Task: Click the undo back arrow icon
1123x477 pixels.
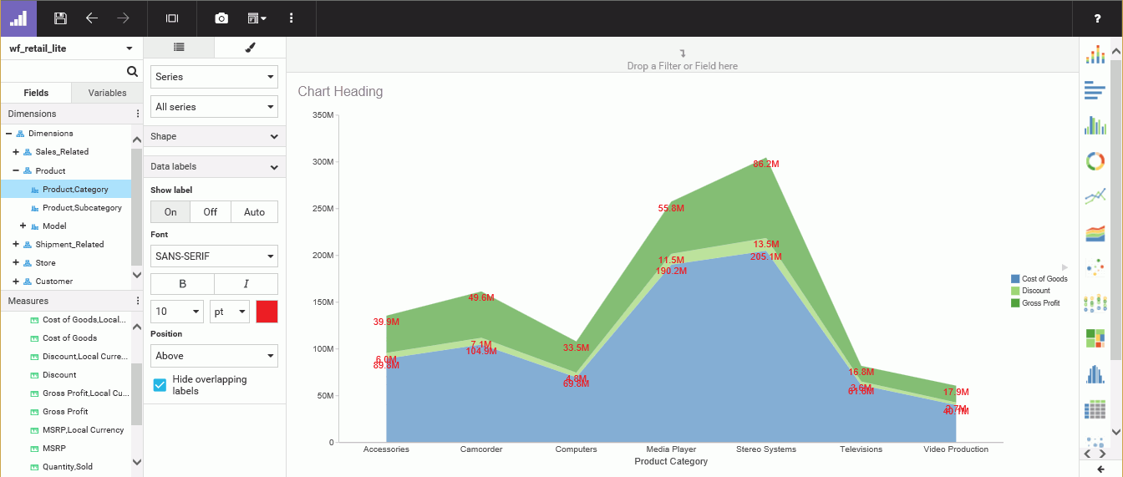Action: coord(92,18)
